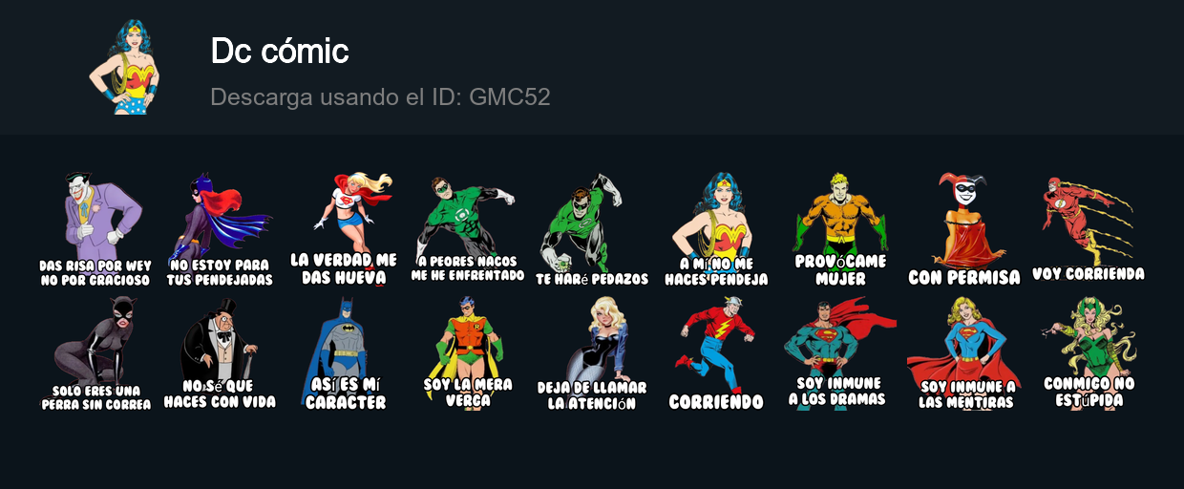This screenshot has height=489, width=1184.
Task: Click the 'Dc cómic' pack title
Action: [280, 52]
